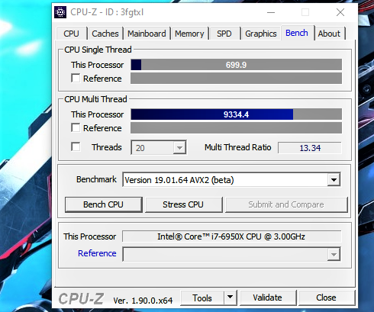This screenshot has height=312, width=374.
Task: Click the CPU-Z app icon in title bar
Action: [x=60, y=12]
